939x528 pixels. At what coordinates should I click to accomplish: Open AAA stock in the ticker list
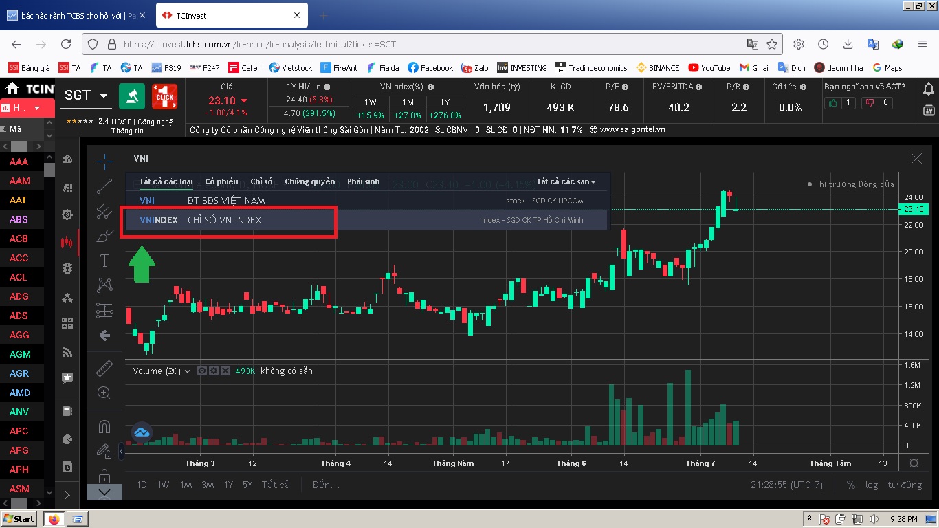(x=19, y=162)
